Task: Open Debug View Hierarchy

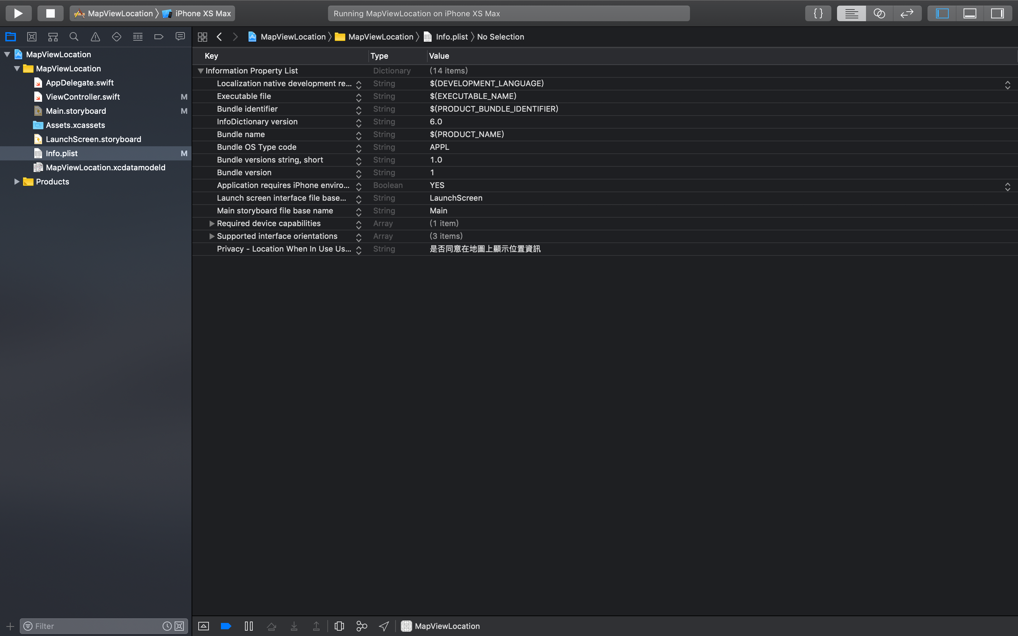Action: [x=339, y=626]
